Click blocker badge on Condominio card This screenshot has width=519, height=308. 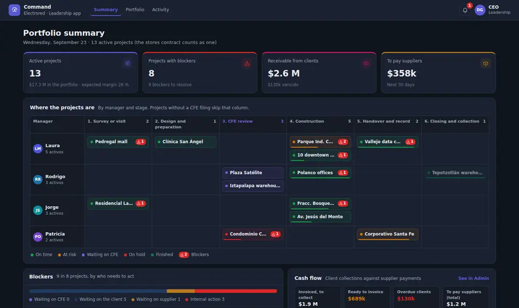tap(275, 234)
